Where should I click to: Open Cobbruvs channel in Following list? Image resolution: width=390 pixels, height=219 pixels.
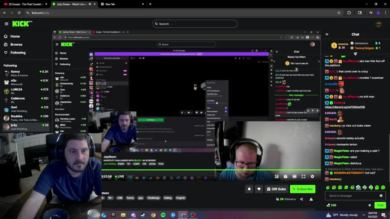tap(26, 100)
